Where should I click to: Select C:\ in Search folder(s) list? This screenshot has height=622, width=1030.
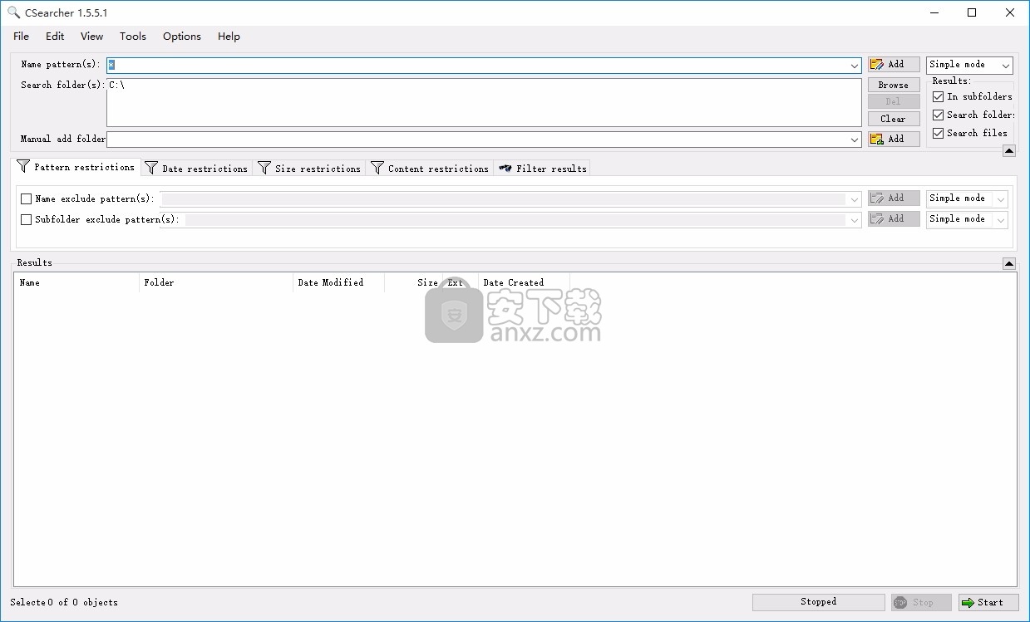(116, 85)
